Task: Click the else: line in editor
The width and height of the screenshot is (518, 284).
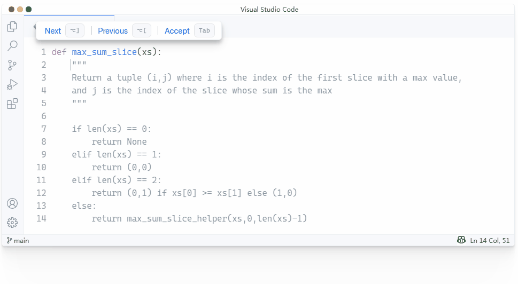Action: tap(84, 206)
